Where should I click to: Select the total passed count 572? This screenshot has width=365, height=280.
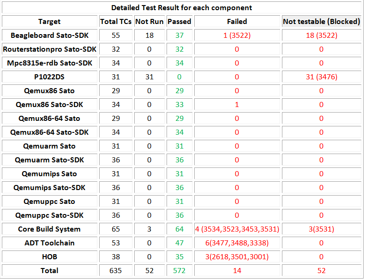coord(180,271)
